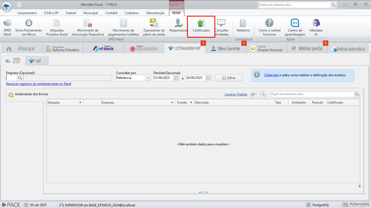Open Consultar atividades in ribbon
371x208 pixels.
point(222,27)
